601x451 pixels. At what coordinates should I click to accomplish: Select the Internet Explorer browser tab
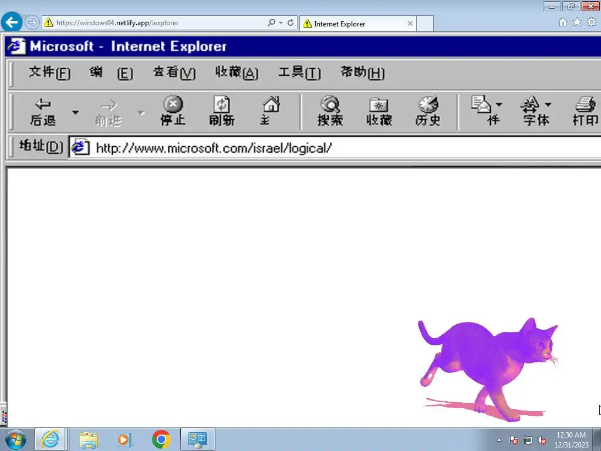pos(357,23)
